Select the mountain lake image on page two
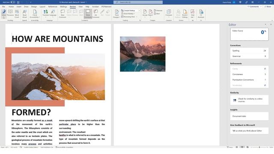274x154 pixels. coord(143,54)
